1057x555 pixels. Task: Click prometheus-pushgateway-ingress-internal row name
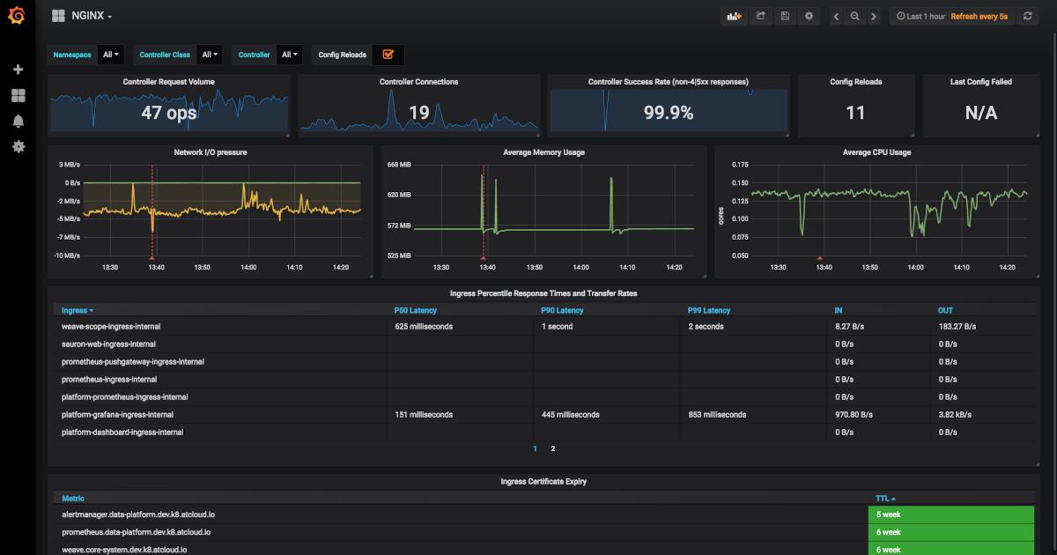click(x=133, y=362)
